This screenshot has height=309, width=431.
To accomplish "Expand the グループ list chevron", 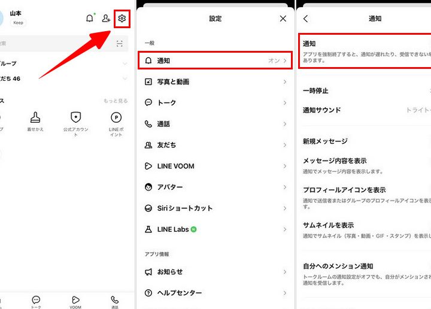I will pos(125,64).
